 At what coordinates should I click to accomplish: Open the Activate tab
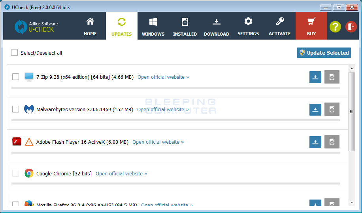(x=279, y=26)
